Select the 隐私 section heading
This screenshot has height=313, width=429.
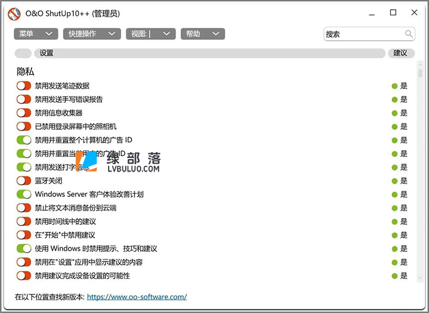[x=25, y=72]
